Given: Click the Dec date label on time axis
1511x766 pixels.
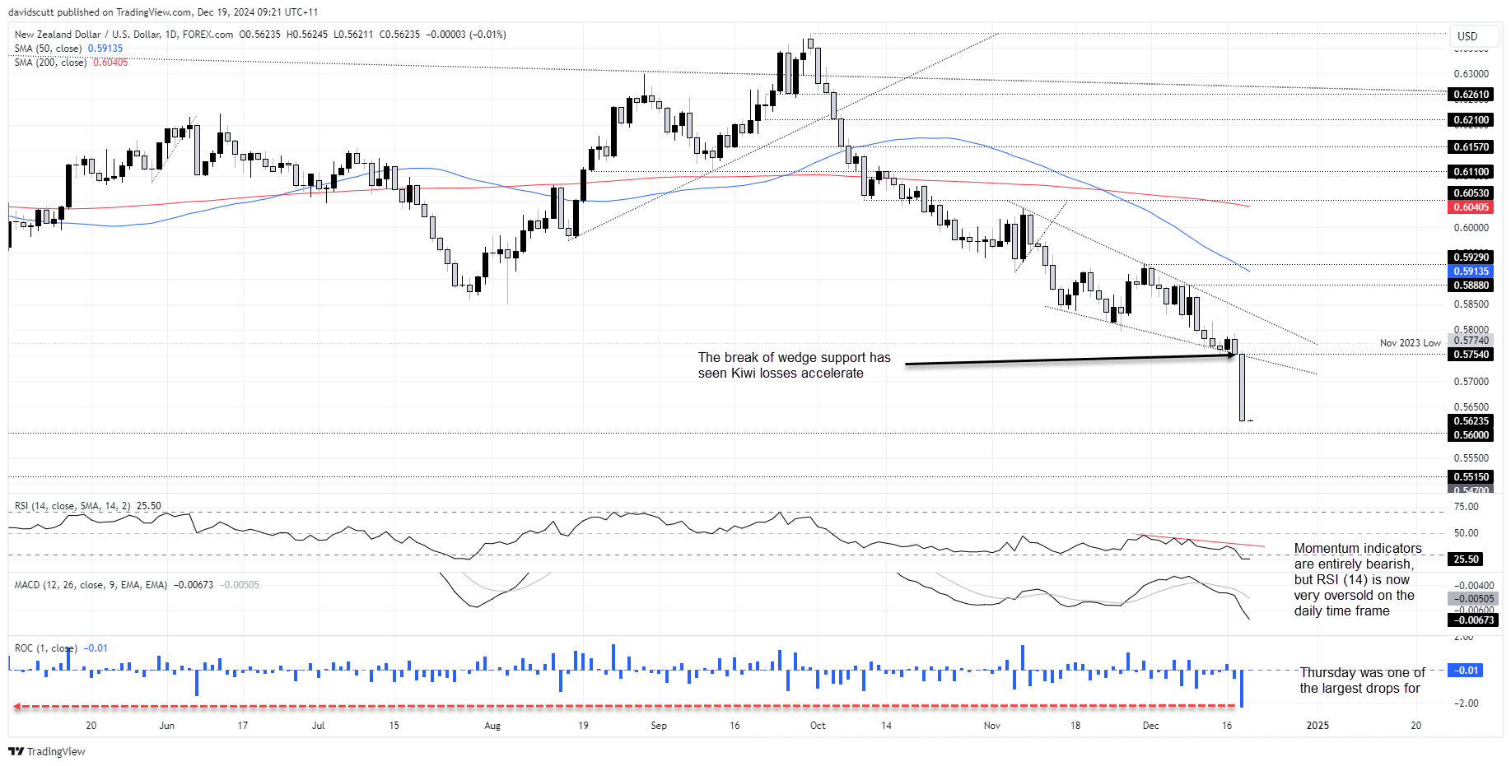Looking at the screenshot, I should pyautogui.click(x=1150, y=726).
